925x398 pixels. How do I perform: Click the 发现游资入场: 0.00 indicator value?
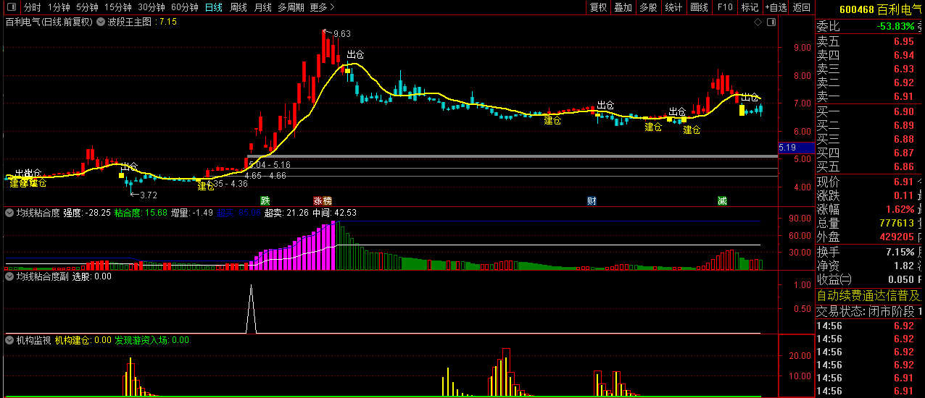point(152,339)
